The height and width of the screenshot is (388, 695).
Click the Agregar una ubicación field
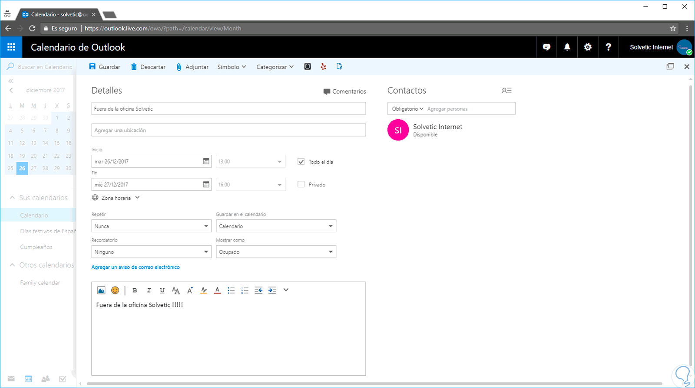228,130
